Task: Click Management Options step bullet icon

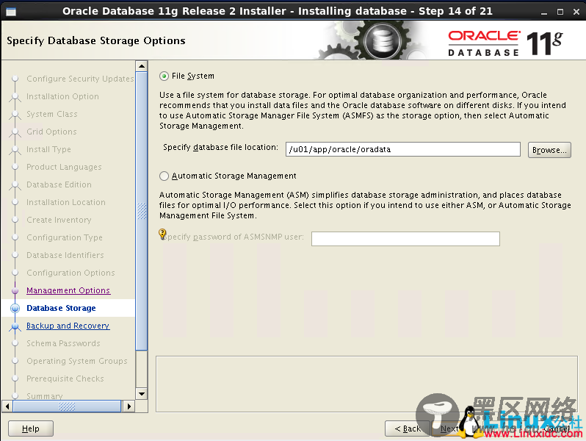Action: pyautogui.click(x=15, y=290)
